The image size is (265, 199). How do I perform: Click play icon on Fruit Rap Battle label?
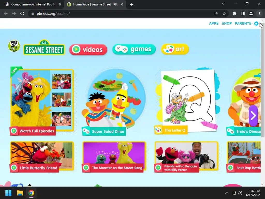click(230, 168)
